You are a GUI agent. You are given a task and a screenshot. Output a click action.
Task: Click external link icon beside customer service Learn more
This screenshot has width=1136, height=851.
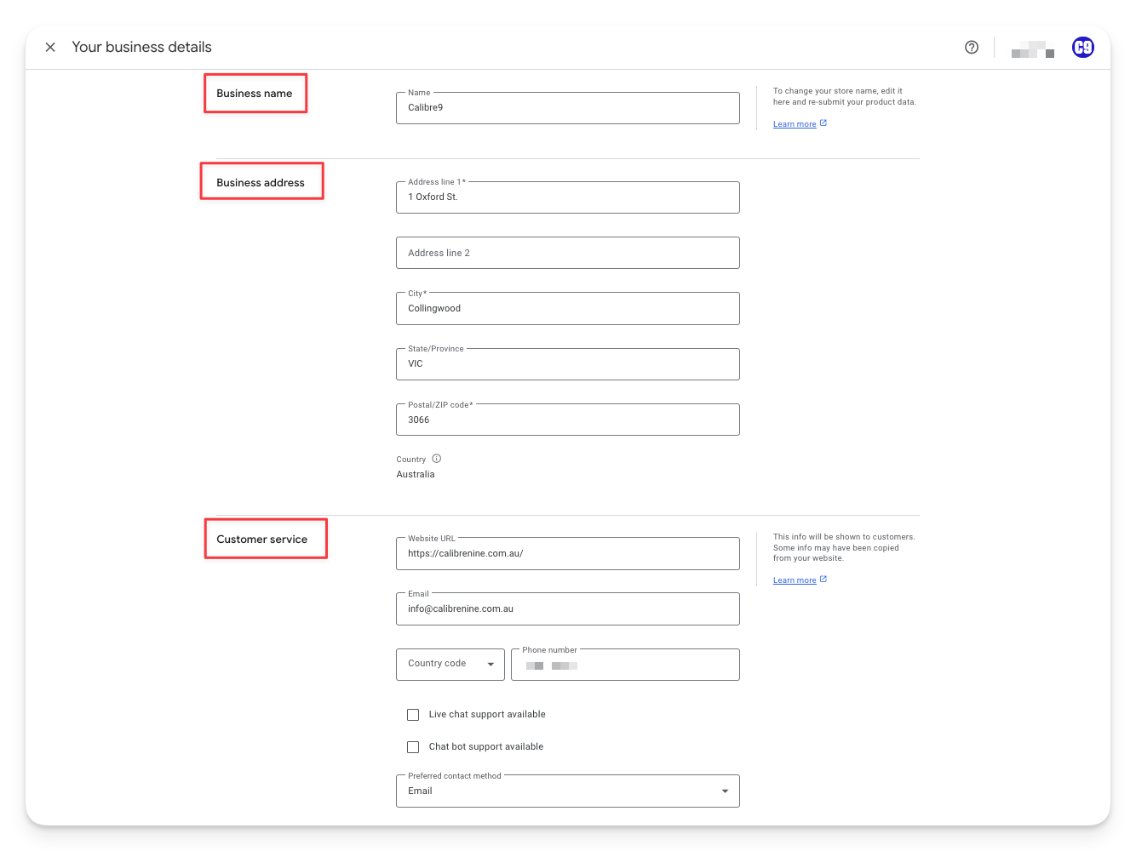pos(823,580)
